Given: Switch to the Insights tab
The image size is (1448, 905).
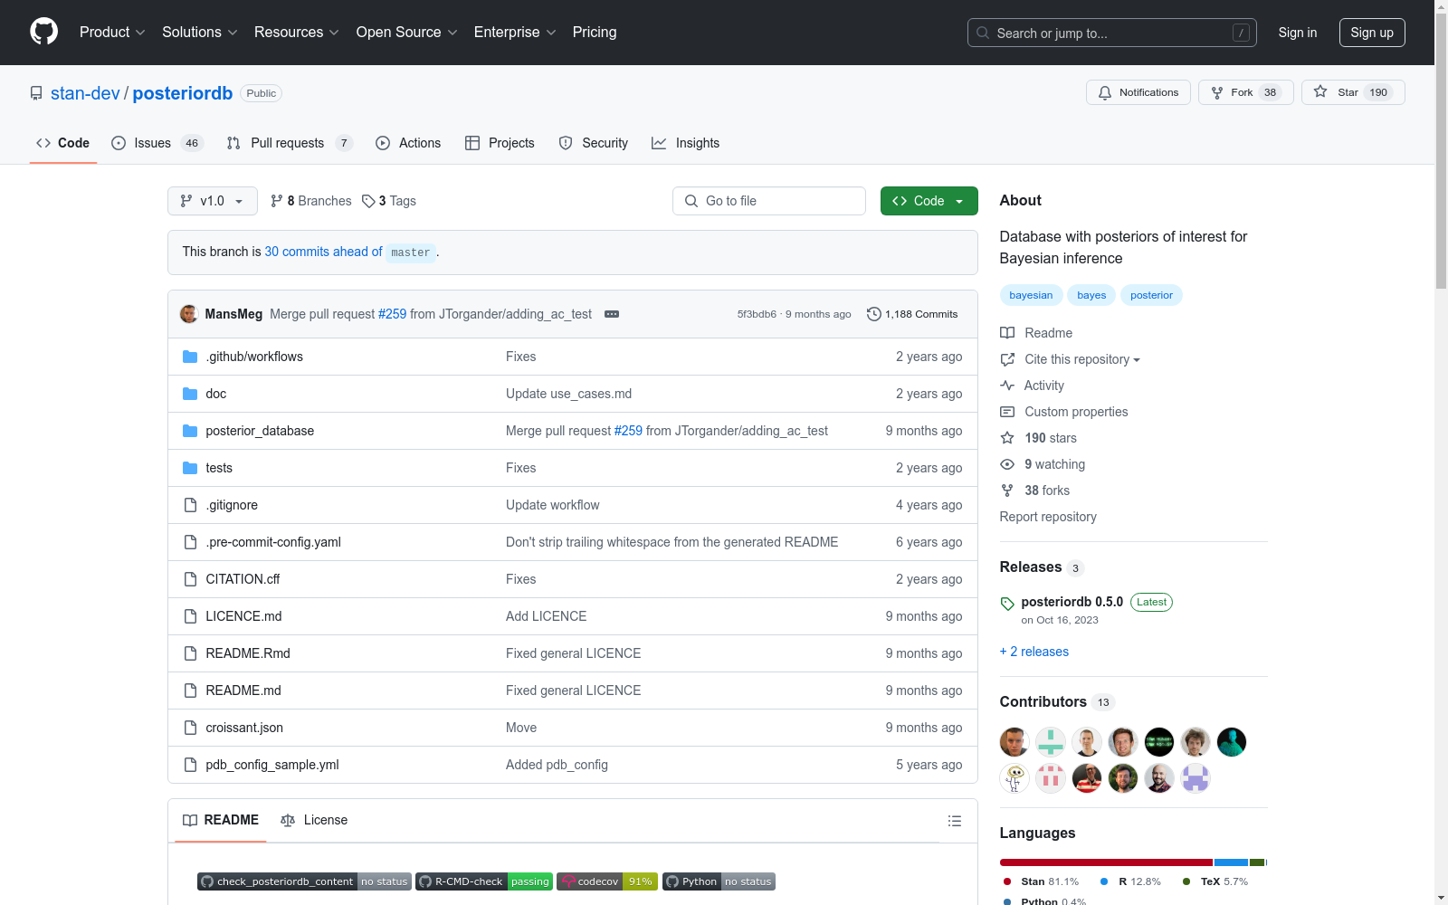Looking at the screenshot, I should click(x=685, y=143).
